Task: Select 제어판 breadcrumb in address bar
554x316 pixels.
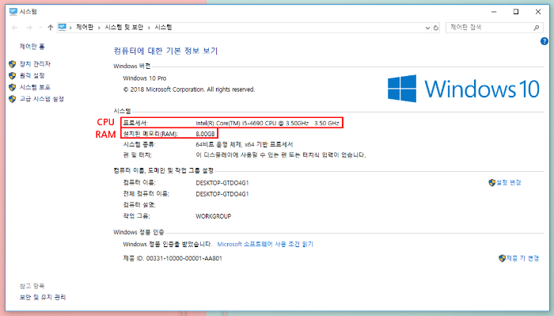Action: tap(85, 27)
